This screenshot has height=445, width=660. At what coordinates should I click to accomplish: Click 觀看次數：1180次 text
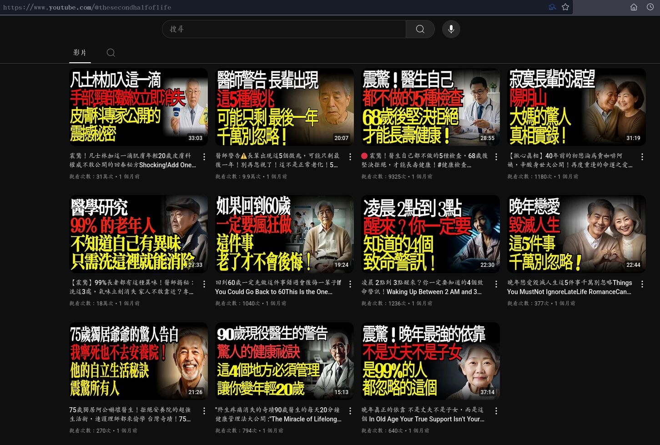529,176
